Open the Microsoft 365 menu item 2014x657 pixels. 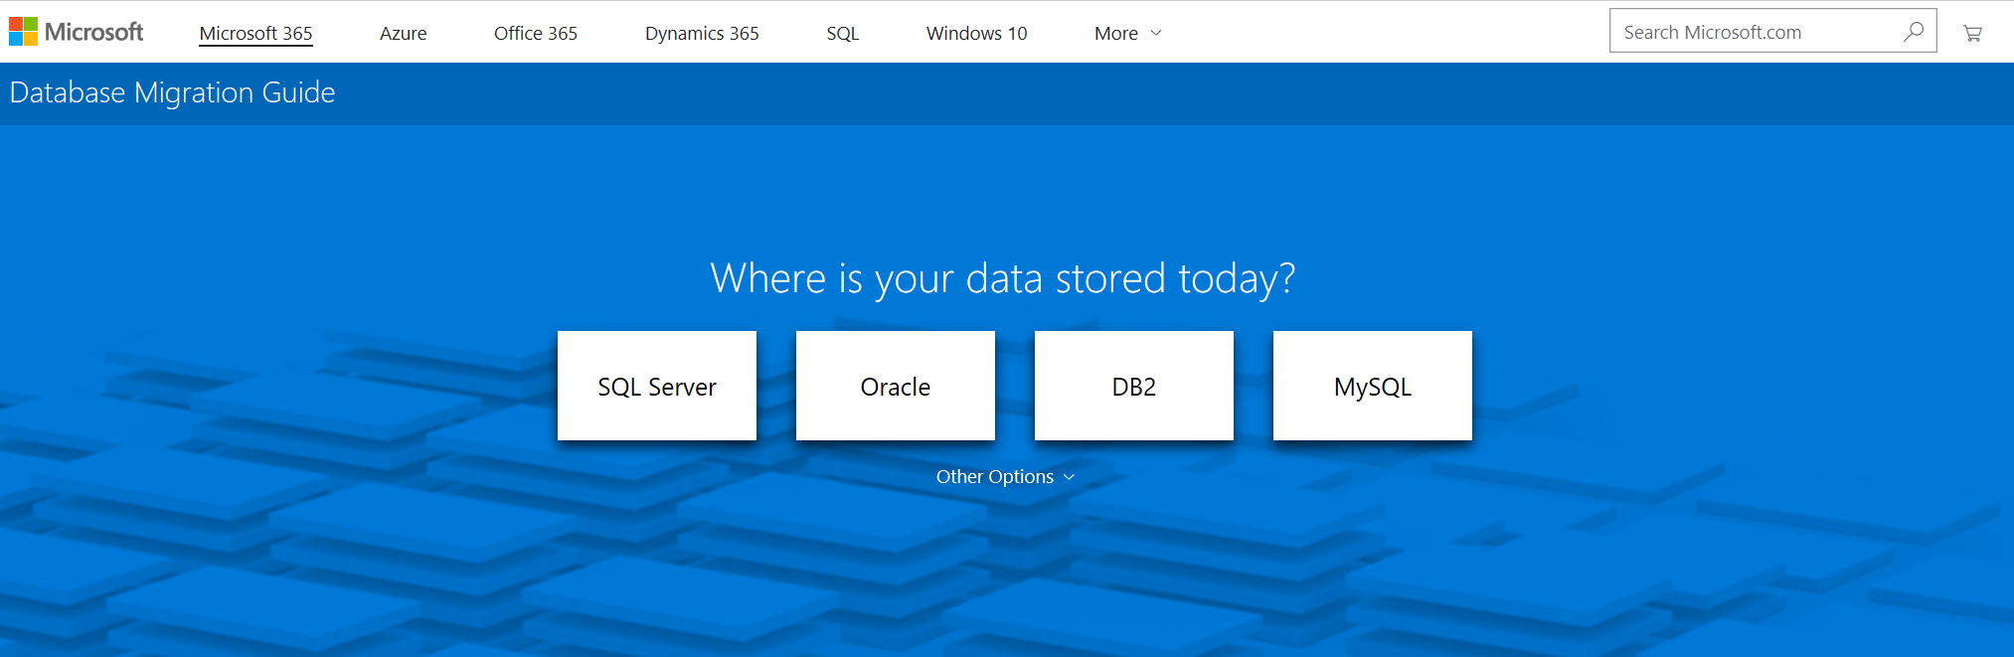click(x=255, y=33)
